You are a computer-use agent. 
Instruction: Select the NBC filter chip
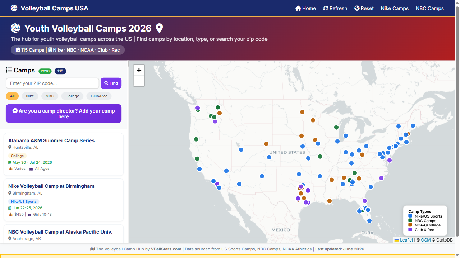pos(50,96)
